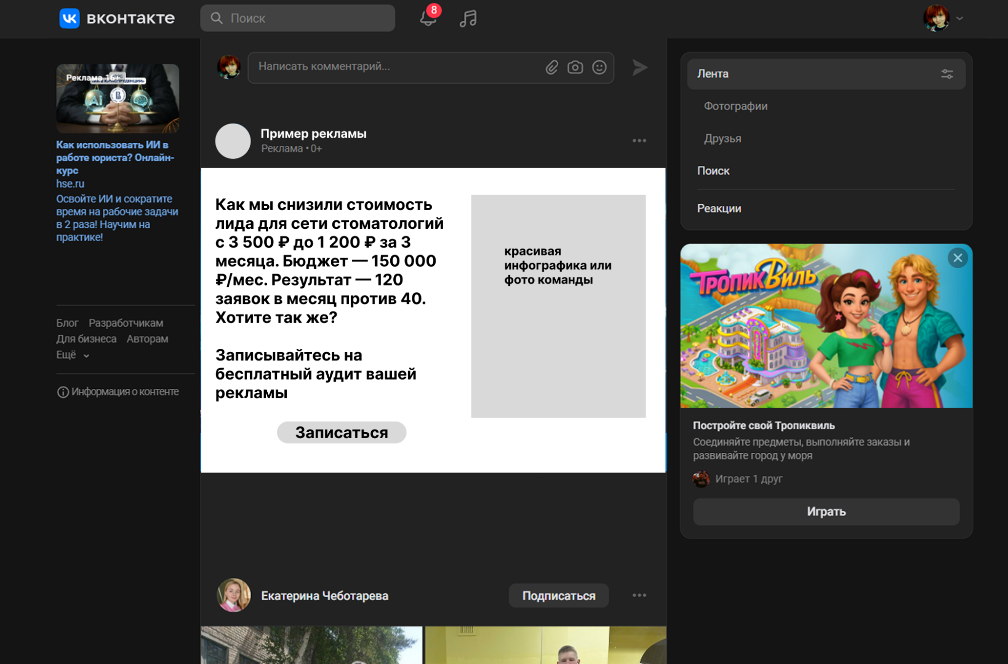1008x664 pixels.
Task: Open the emoji smiley picker
Action: click(599, 67)
